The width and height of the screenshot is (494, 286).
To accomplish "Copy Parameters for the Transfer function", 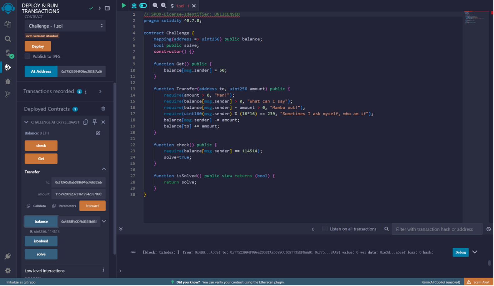I will pyautogui.click(x=64, y=206).
